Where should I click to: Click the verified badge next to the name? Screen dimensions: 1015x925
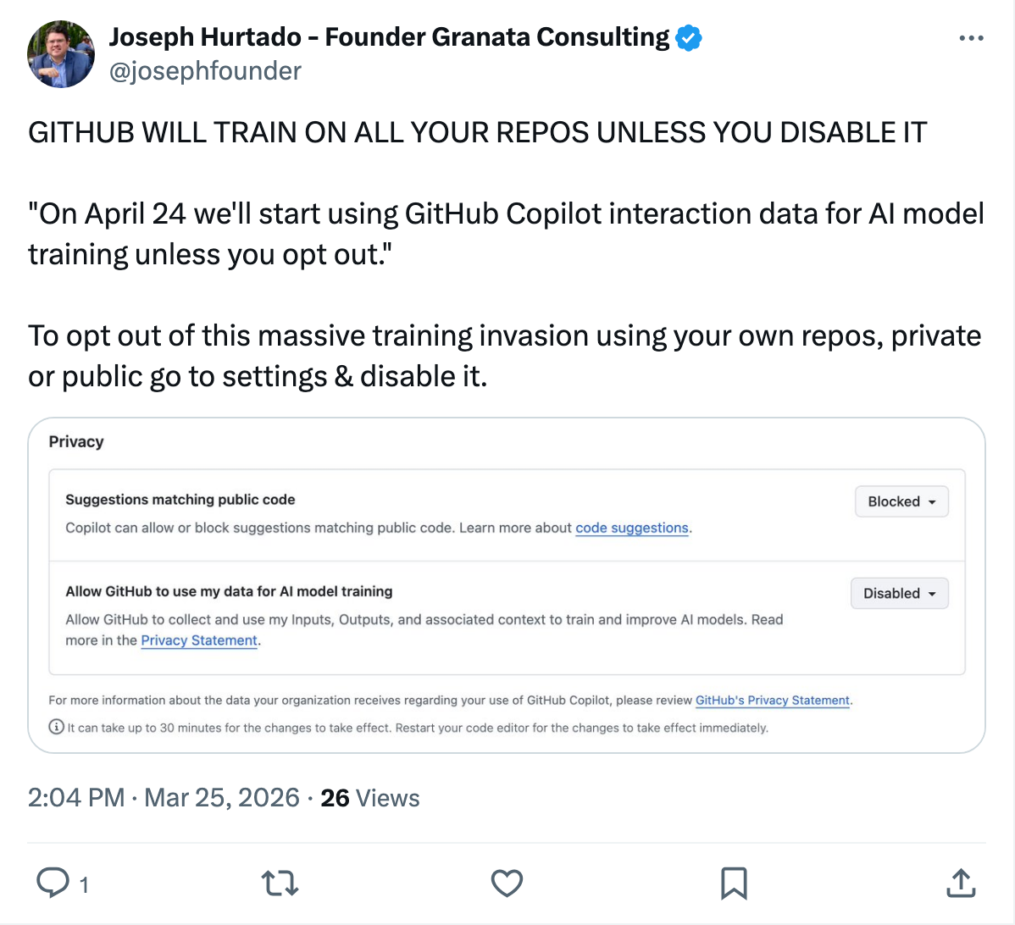point(689,37)
